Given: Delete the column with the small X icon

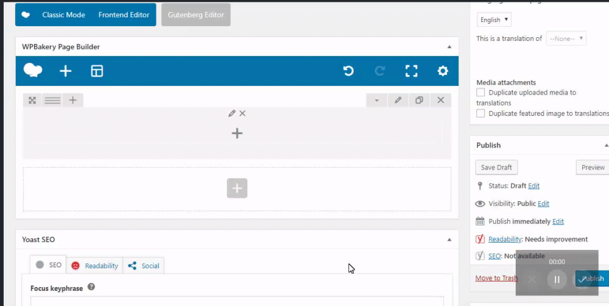Looking at the screenshot, I should (x=242, y=113).
